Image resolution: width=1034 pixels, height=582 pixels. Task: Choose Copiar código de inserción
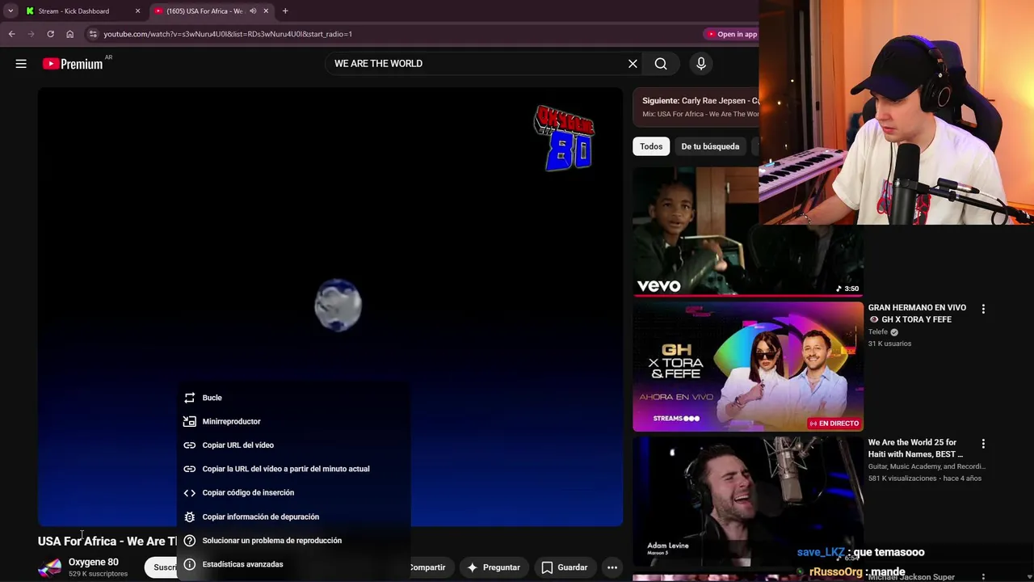pyautogui.click(x=294, y=492)
